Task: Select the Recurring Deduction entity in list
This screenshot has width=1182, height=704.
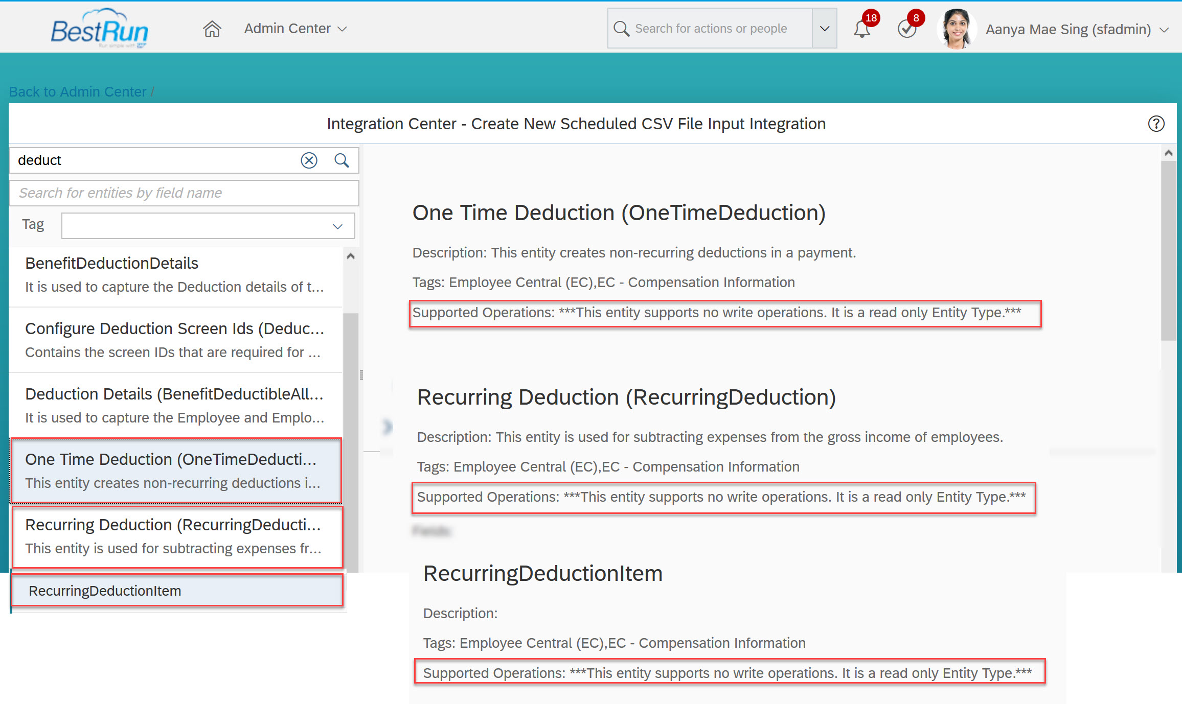Action: (x=177, y=536)
